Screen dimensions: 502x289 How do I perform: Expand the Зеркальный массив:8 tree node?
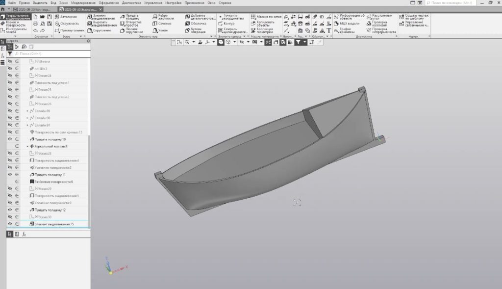pyautogui.click(x=27, y=146)
